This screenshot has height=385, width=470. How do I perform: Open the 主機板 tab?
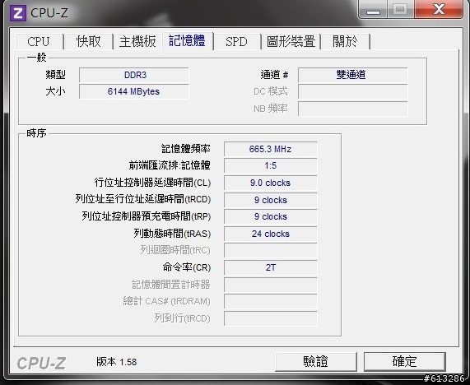(137, 41)
